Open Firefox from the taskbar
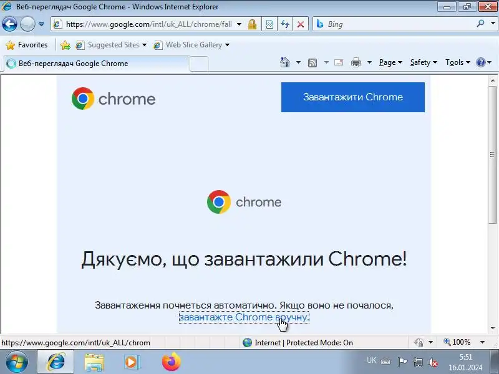Viewport: 499px width, 374px height. [171, 362]
